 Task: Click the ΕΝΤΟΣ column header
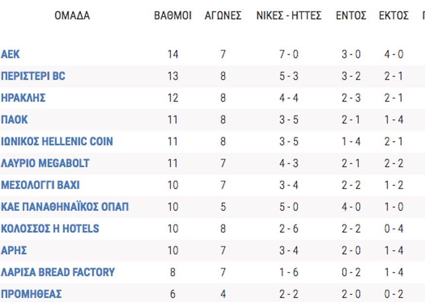(x=351, y=16)
